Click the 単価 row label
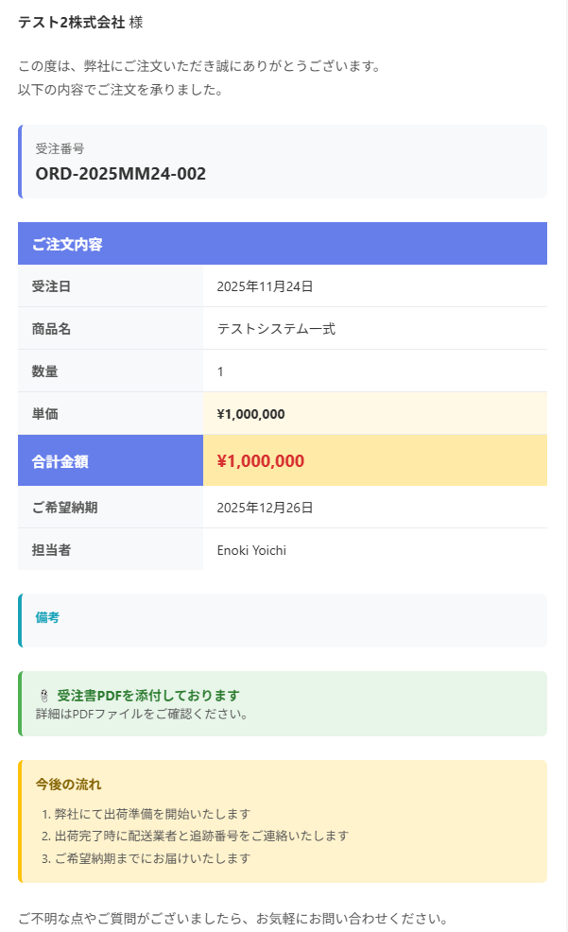 tap(44, 414)
